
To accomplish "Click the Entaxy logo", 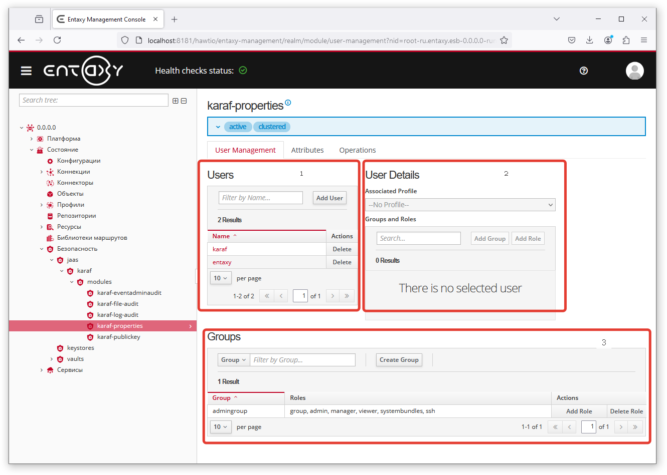I will pos(83,71).
